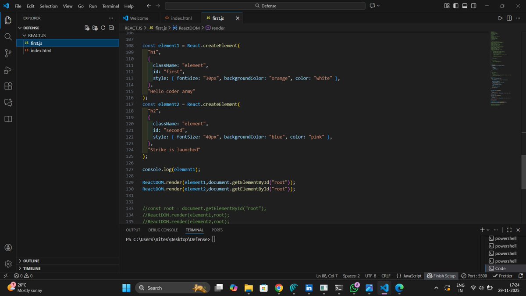Click the New File icon in Explorer
The image size is (526, 296).
point(87,28)
